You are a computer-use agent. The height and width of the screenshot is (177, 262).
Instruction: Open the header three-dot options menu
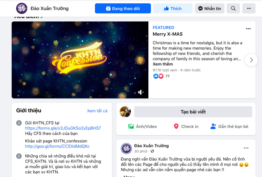pos(249,9)
